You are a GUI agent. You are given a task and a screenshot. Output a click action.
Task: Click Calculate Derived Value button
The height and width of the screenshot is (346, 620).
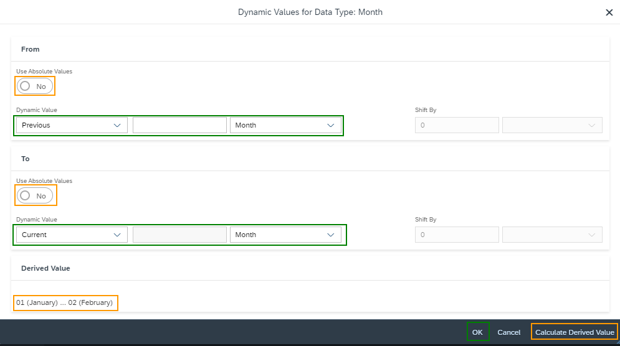pos(575,332)
